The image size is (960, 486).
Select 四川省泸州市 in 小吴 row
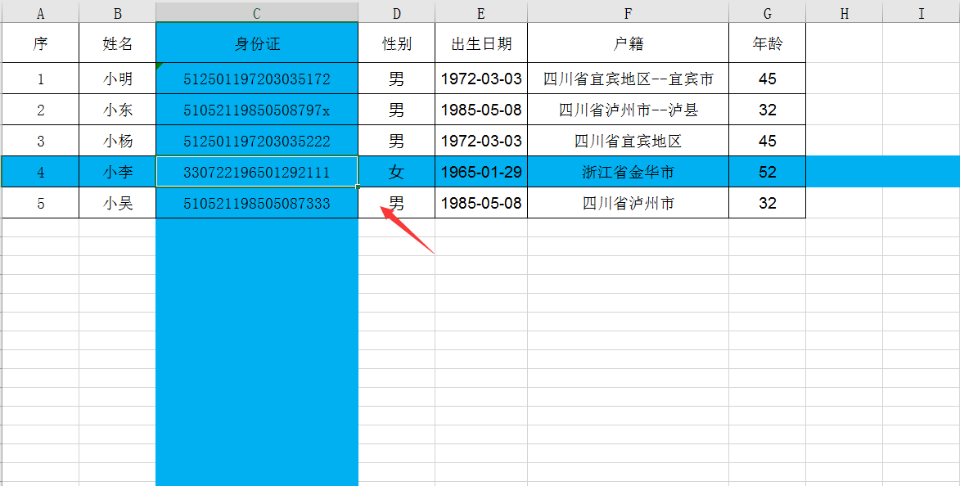coord(629,203)
